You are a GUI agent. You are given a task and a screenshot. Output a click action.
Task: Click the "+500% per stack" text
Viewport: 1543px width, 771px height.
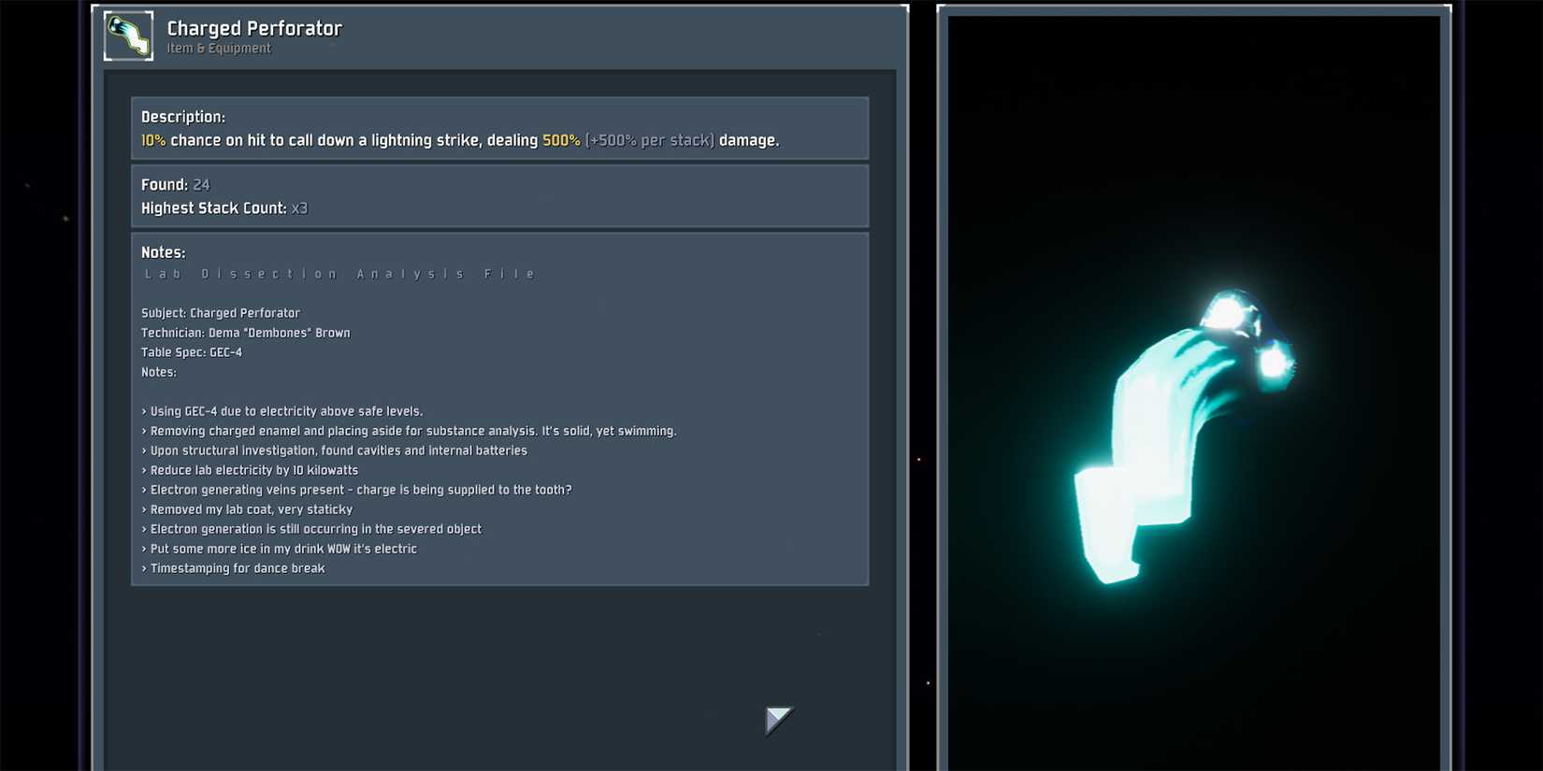649,140
